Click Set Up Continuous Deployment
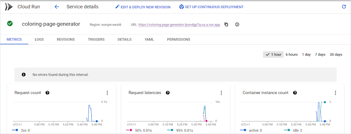 pyautogui.click(x=211, y=7)
